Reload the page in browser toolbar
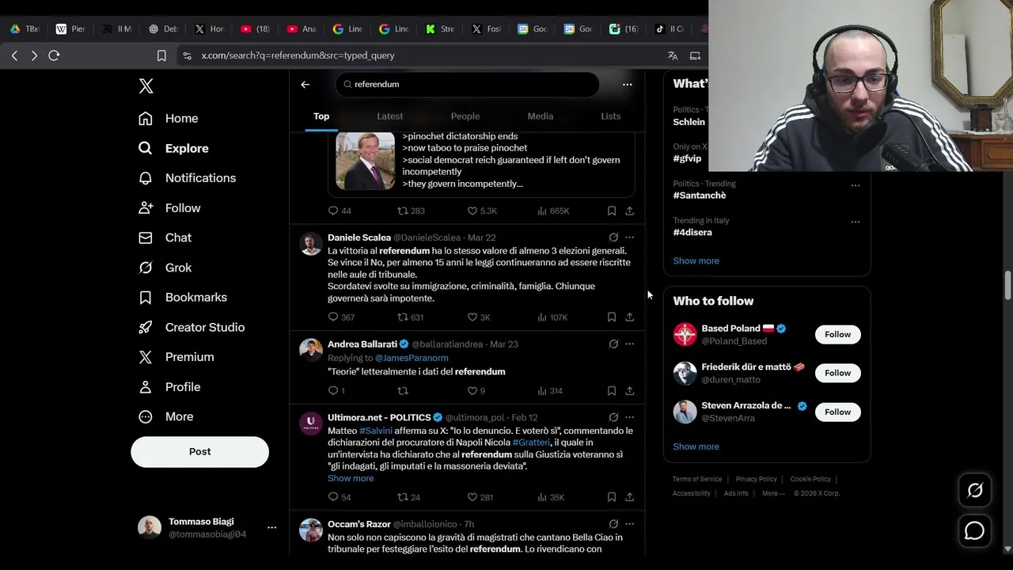Viewport: 1013px width, 570px height. click(x=54, y=55)
